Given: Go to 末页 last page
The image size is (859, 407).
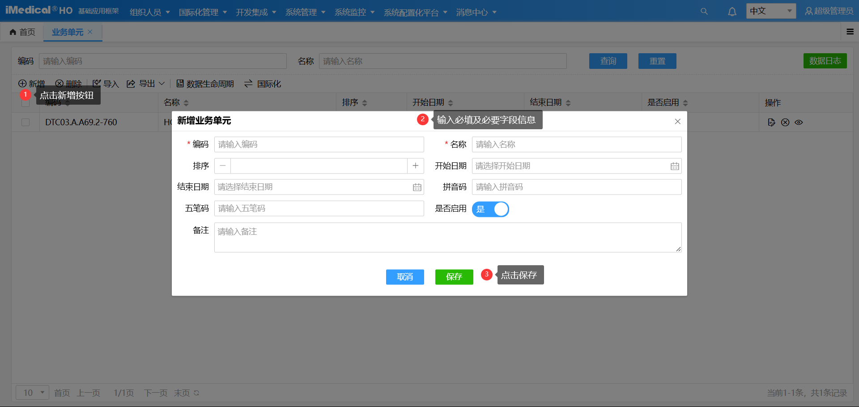Looking at the screenshot, I should coord(182,393).
